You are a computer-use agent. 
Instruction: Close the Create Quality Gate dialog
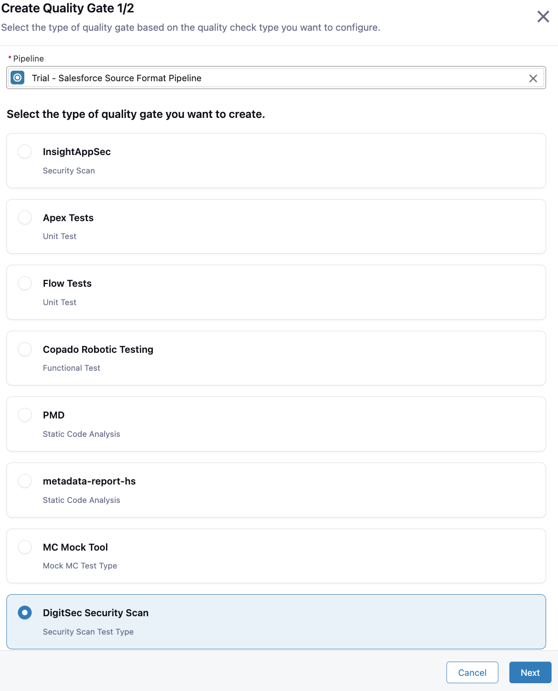(x=543, y=17)
